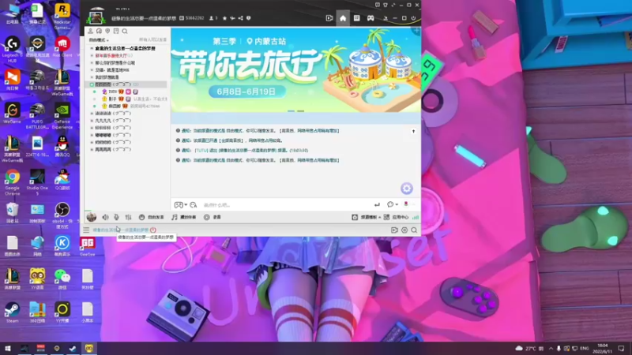The height and width of the screenshot is (355, 632).
Task: Collapse the highlighted current sub-channel
Action: 92,84
